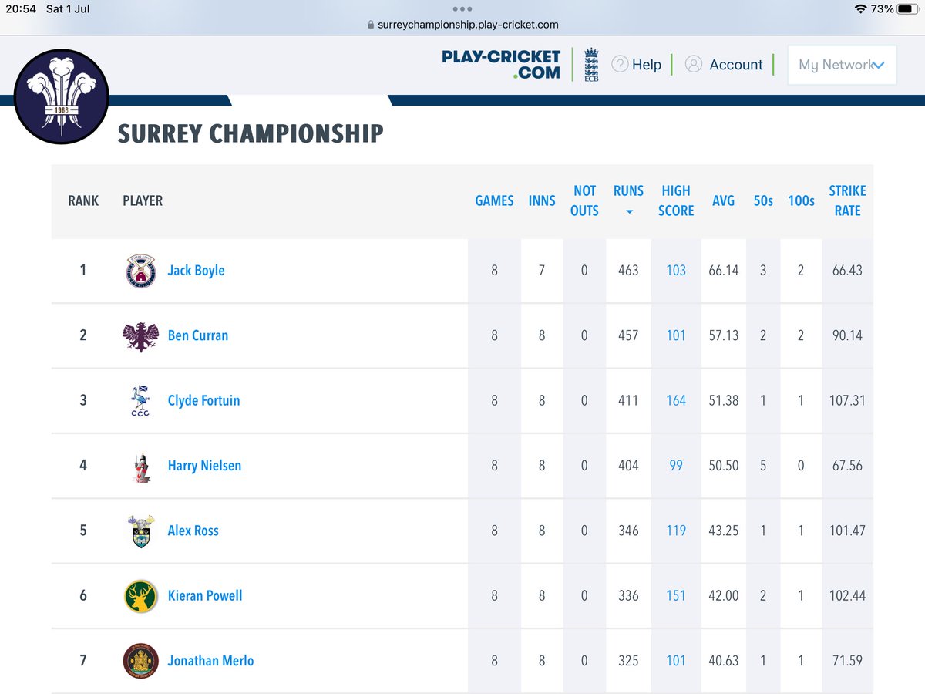Select the ECB crest icon
Image resolution: width=925 pixels, height=694 pixels.
[x=591, y=64]
